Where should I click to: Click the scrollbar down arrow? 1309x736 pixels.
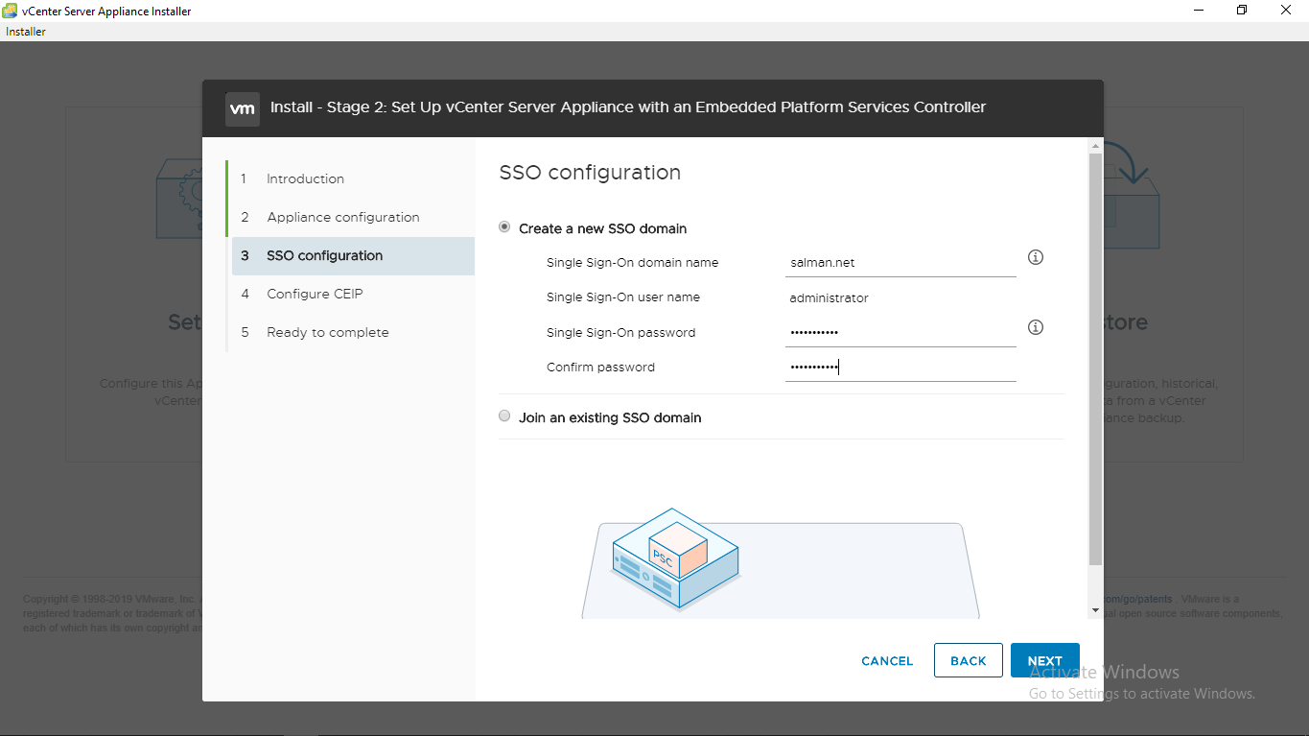(x=1094, y=609)
